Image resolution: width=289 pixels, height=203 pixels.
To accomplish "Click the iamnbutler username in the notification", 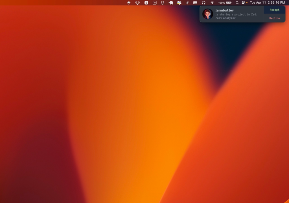I will pos(224,10).
